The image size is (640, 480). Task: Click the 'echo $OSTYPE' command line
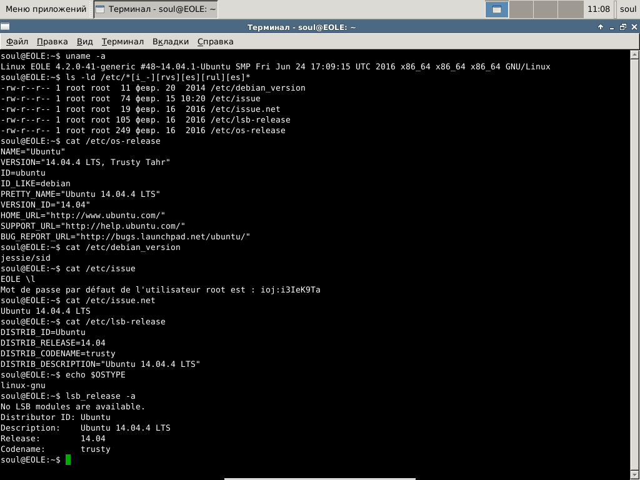63,374
